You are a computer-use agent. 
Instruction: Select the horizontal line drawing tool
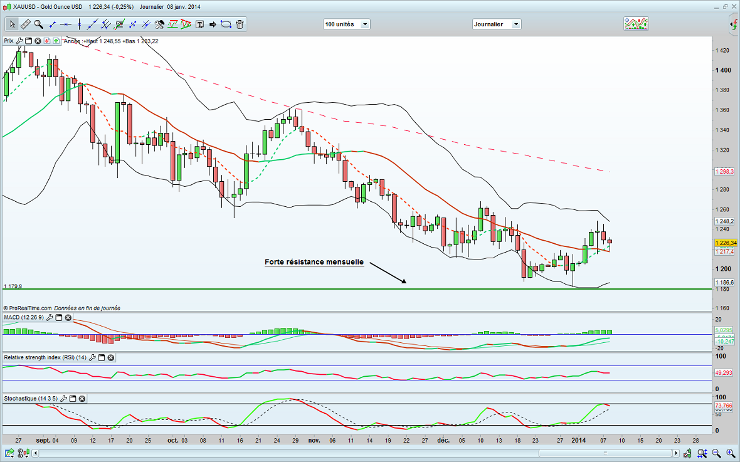[66, 24]
